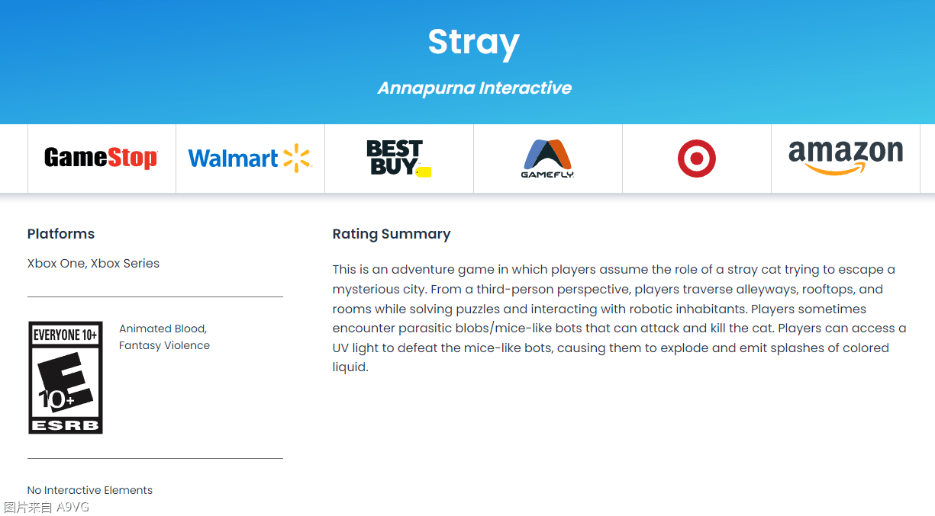Select the Xbox One, Xbox Series text
This screenshot has width=935, height=516.
(x=93, y=263)
